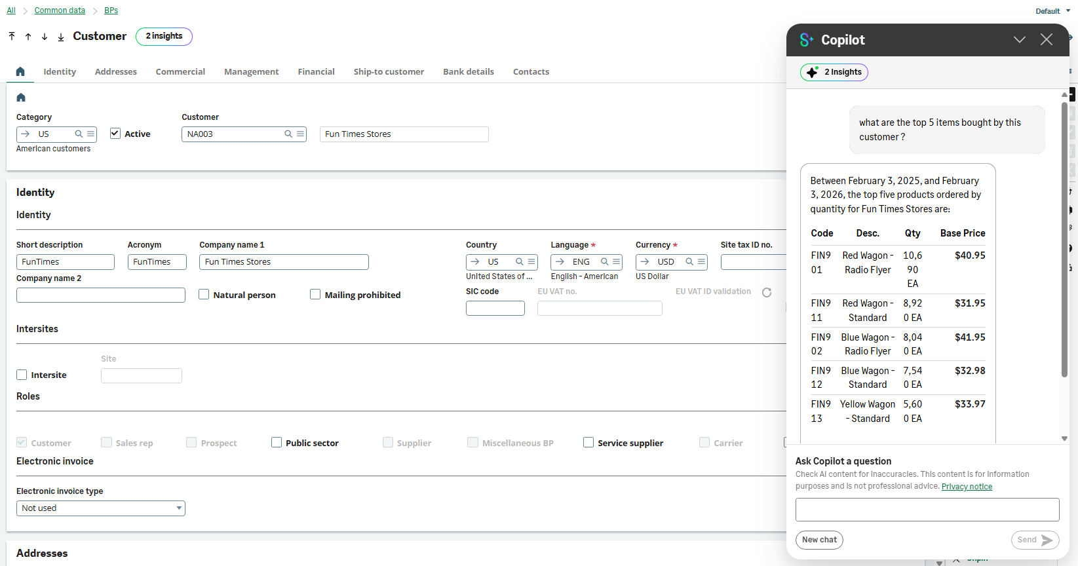1078x566 pixels.
Task: Collapse the Copilot panel with the chevron
Action: pos(1019,40)
